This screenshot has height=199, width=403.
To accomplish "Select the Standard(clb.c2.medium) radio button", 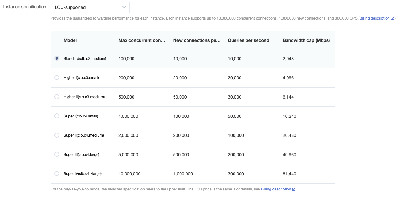I will 57,59.
